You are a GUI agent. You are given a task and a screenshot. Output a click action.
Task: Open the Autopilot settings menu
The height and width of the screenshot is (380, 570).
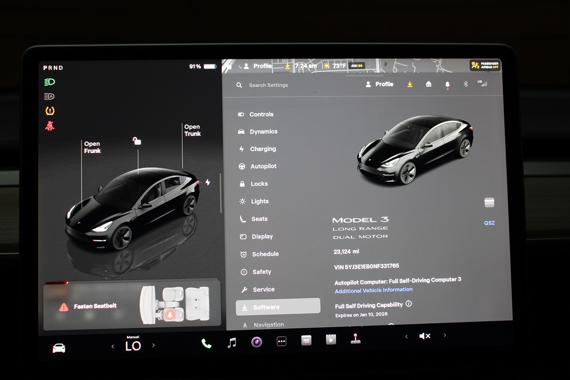pos(263,166)
